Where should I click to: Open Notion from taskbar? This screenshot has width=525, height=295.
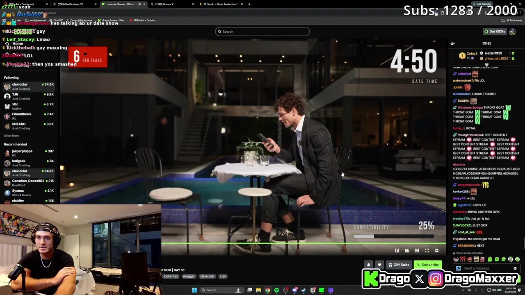tap(313, 290)
